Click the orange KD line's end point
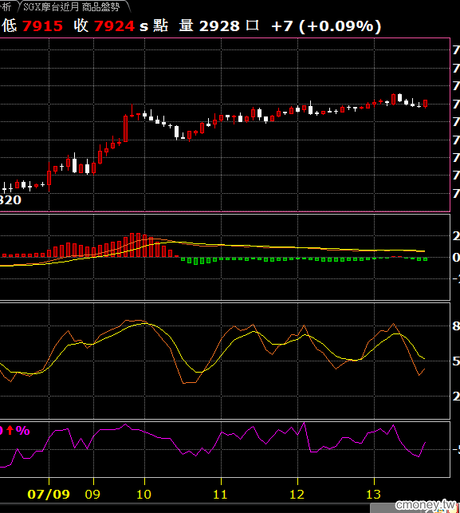 (424, 369)
